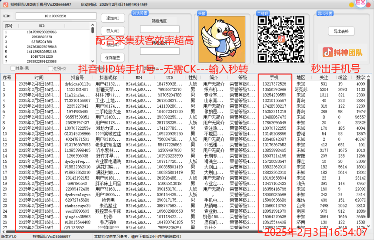Click the app icon in the title bar
The width and height of the screenshot is (374, 240).
tap(6, 4)
